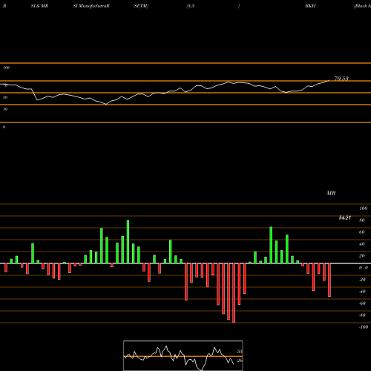Click the '(Black H' company name text
371x371 pixels.
[x=362, y=6]
